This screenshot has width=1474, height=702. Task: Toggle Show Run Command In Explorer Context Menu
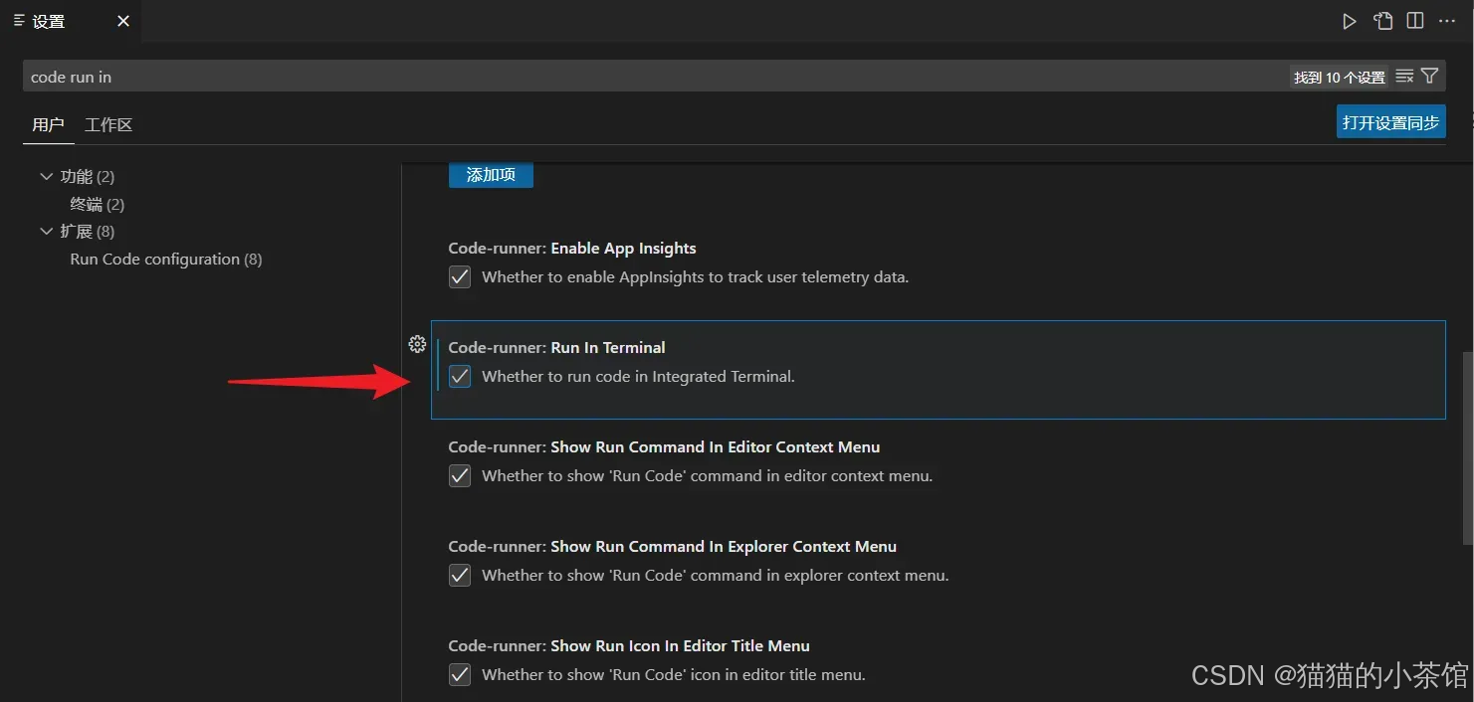tap(460, 576)
